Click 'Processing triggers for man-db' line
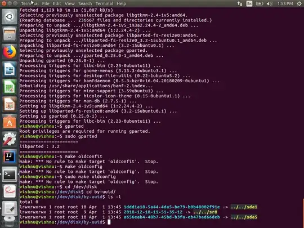Viewport: 304px width, 228px height. [x=78, y=101]
